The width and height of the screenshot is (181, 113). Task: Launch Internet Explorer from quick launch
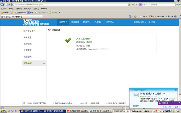pyautogui.click(x=9, y=111)
